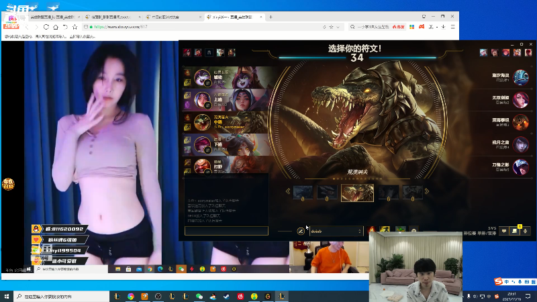This screenshot has width=537, height=302.
Task: Click the Windows Start button
Action: click(7, 297)
